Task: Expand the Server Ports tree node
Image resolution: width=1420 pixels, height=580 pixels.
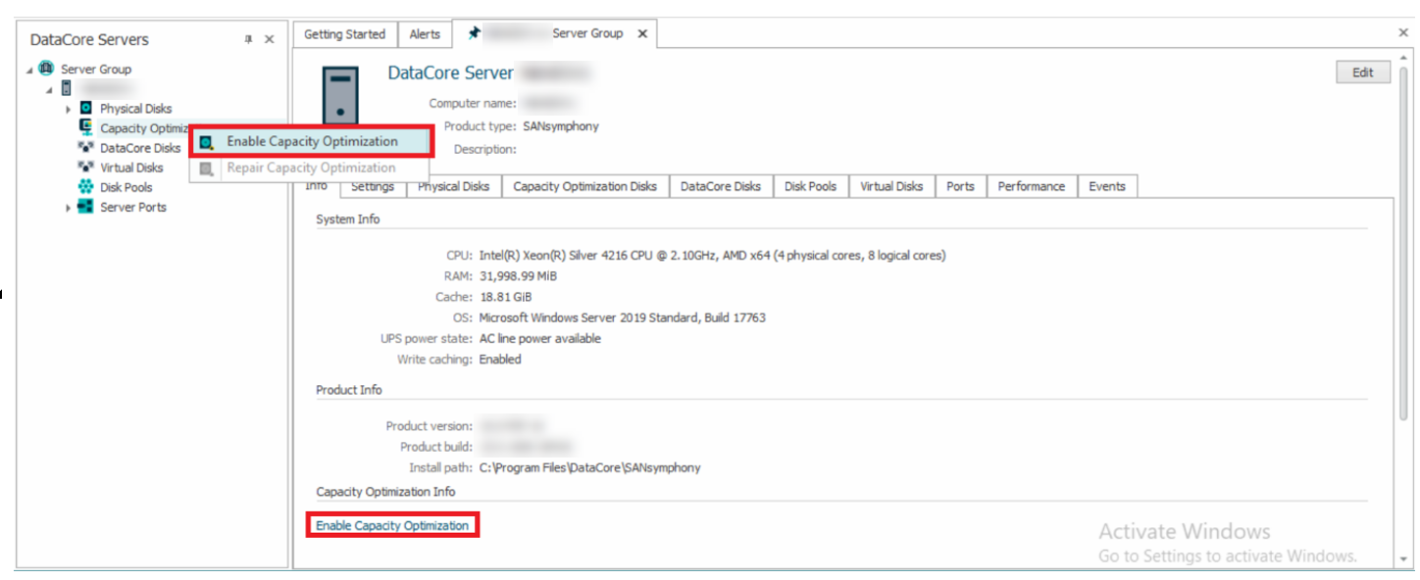Action: 68,208
